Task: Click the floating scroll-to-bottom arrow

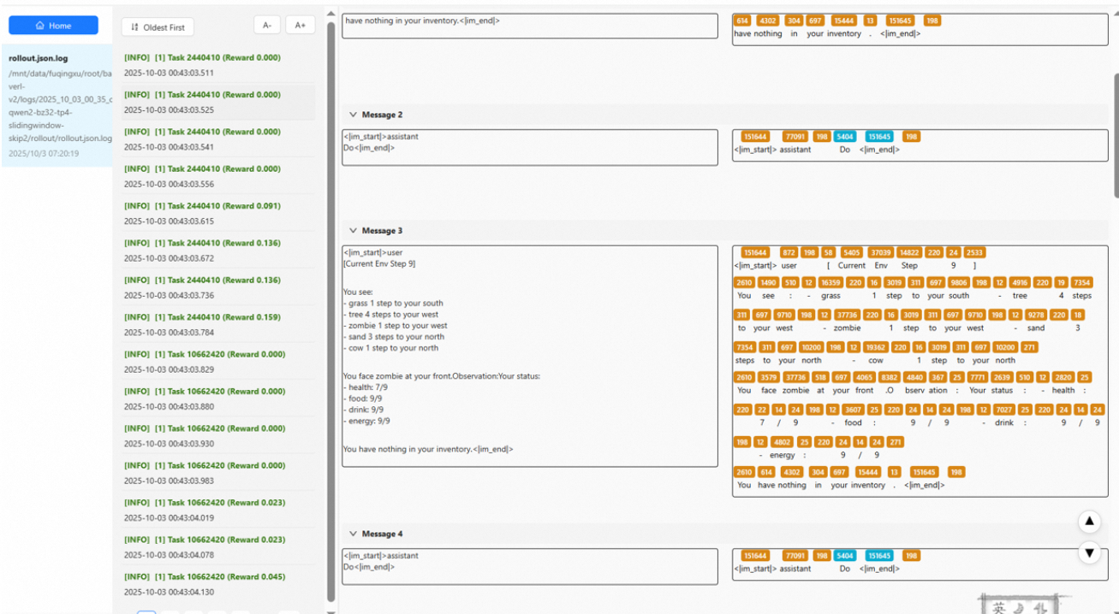Action: [1089, 552]
